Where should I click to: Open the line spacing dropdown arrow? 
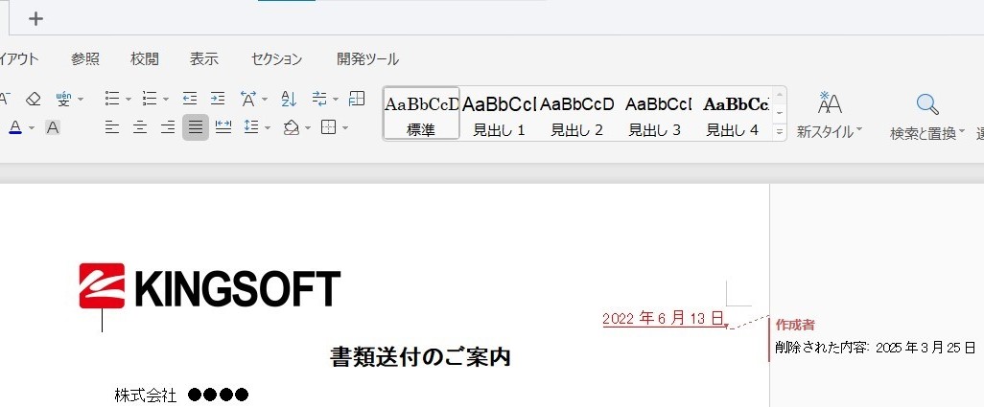click(268, 128)
